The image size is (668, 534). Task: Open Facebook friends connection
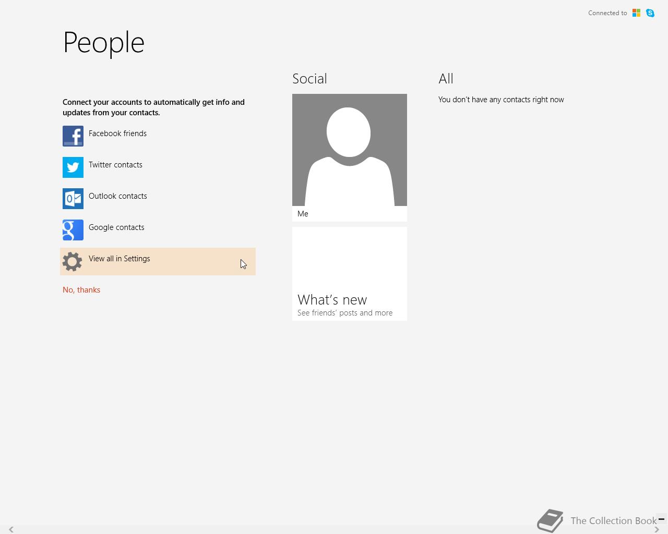pyautogui.click(x=158, y=136)
